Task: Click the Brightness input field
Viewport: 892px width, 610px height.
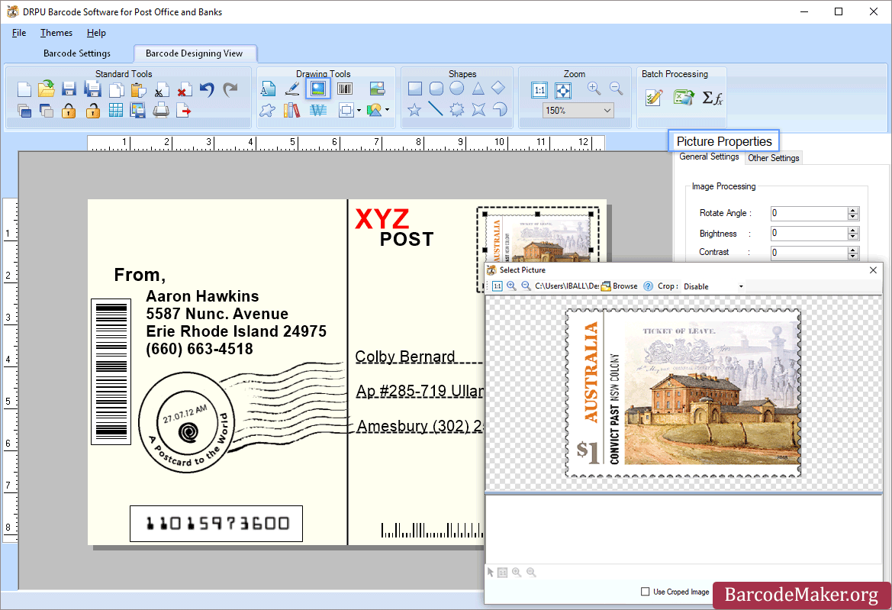Action: pos(809,234)
